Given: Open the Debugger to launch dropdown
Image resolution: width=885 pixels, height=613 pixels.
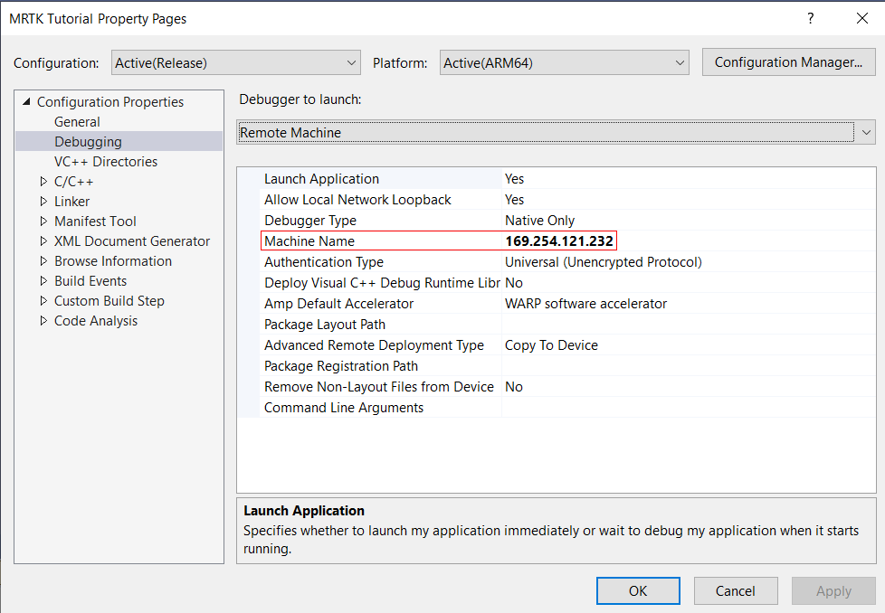Looking at the screenshot, I should coord(865,132).
